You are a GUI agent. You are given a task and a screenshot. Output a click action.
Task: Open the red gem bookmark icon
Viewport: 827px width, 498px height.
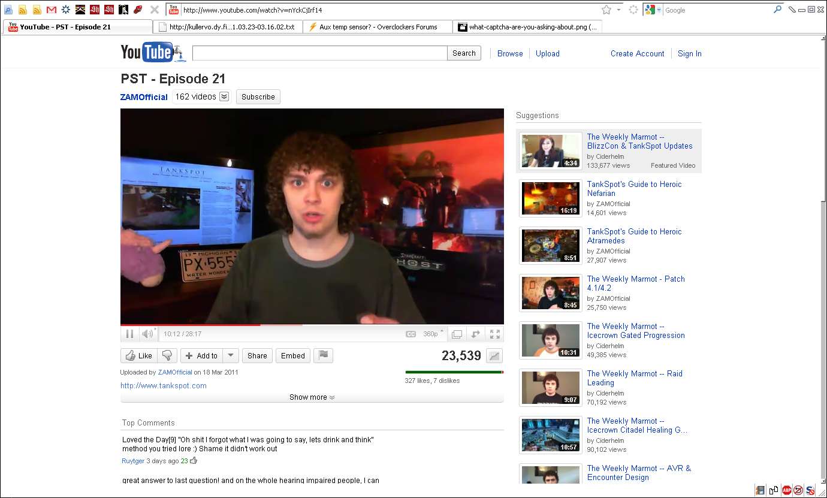[138, 10]
